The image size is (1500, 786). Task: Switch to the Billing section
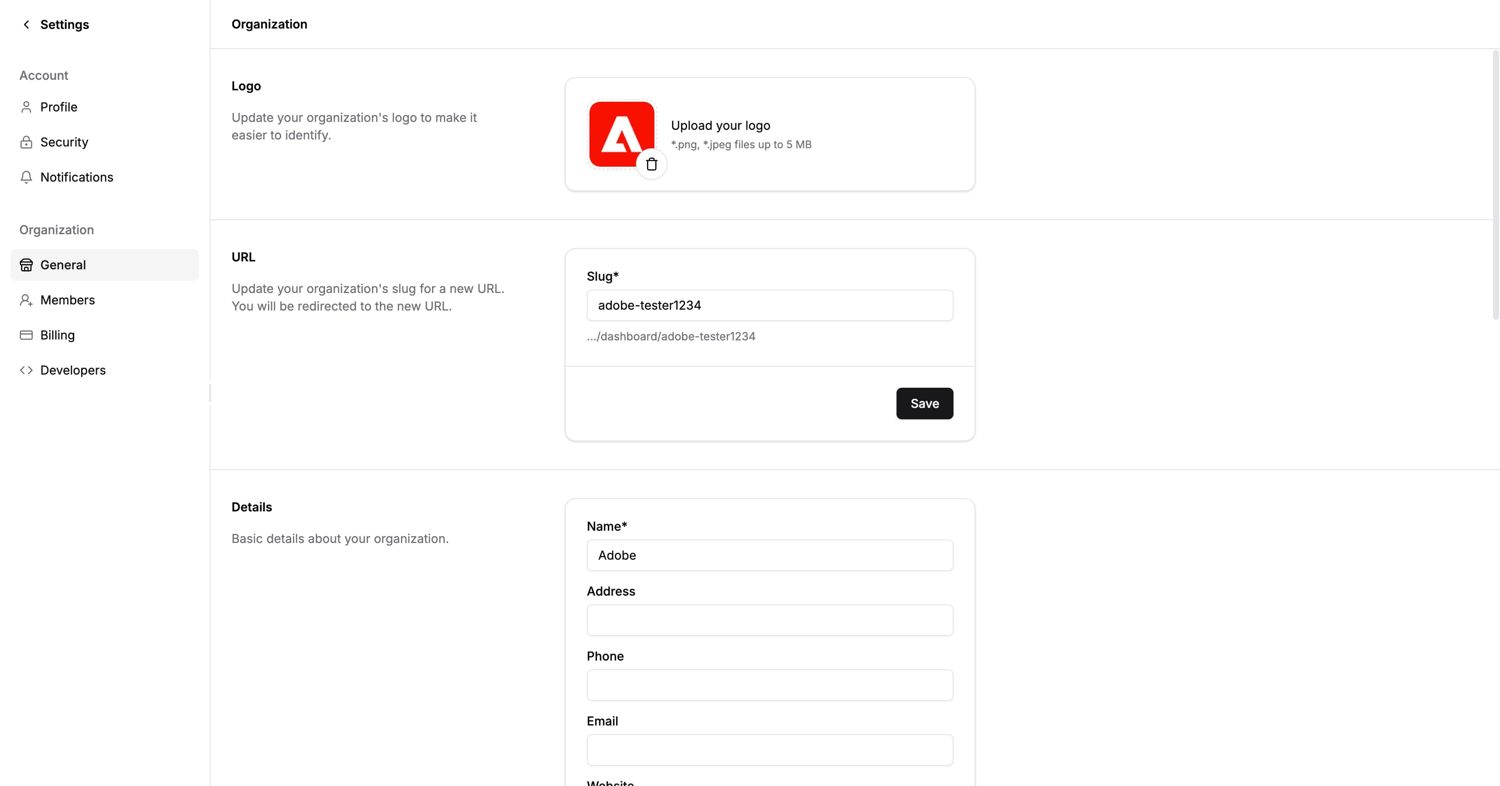coord(57,336)
